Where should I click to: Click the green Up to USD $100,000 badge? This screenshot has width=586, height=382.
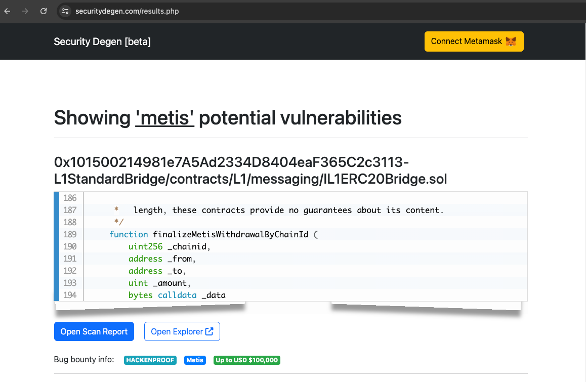[246, 360]
